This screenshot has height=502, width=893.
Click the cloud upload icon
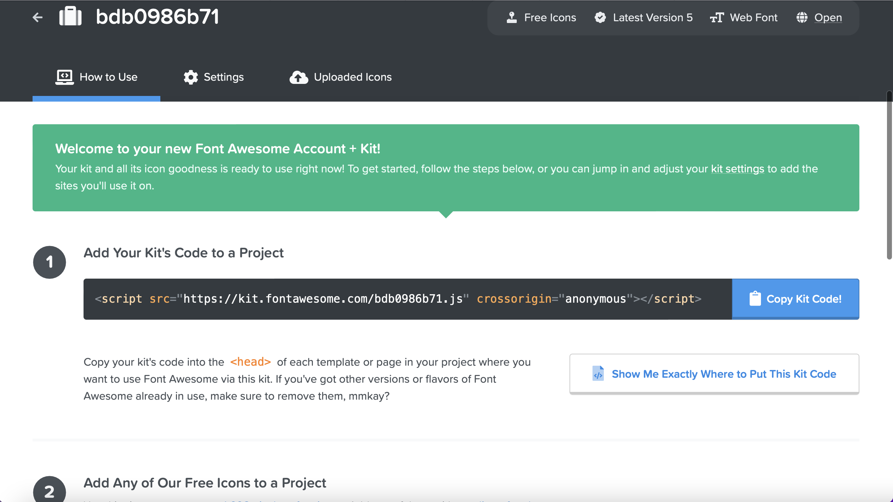(x=299, y=77)
